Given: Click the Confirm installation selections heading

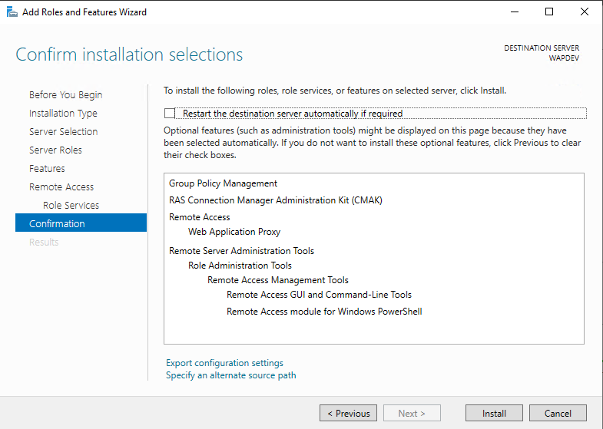Looking at the screenshot, I should (x=129, y=54).
